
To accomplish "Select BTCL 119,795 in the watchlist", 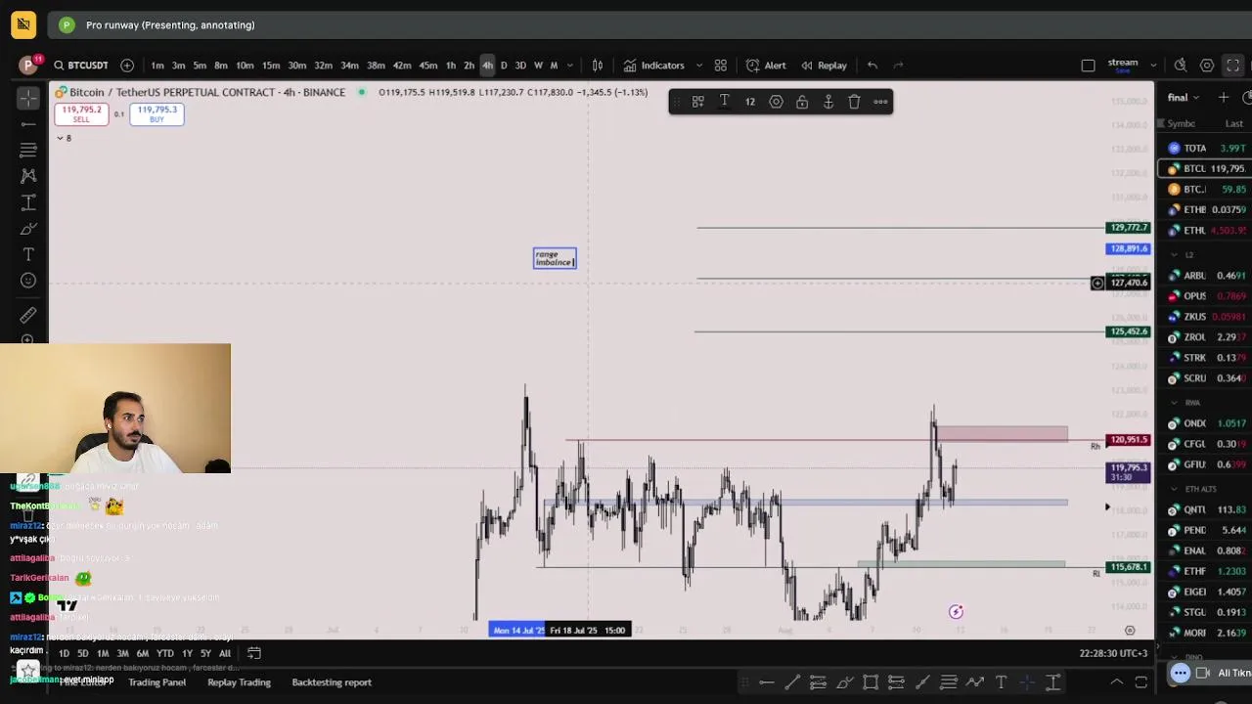I will (1205, 168).
